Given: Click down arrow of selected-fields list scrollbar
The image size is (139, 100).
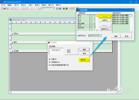Looking at the screenshot, I should coord(131,32).
